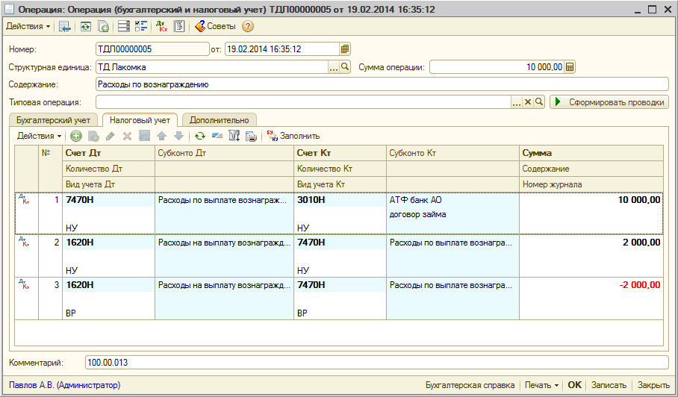
Task: Open the Печать dropdown at bottom
Action: click(541, 385)
